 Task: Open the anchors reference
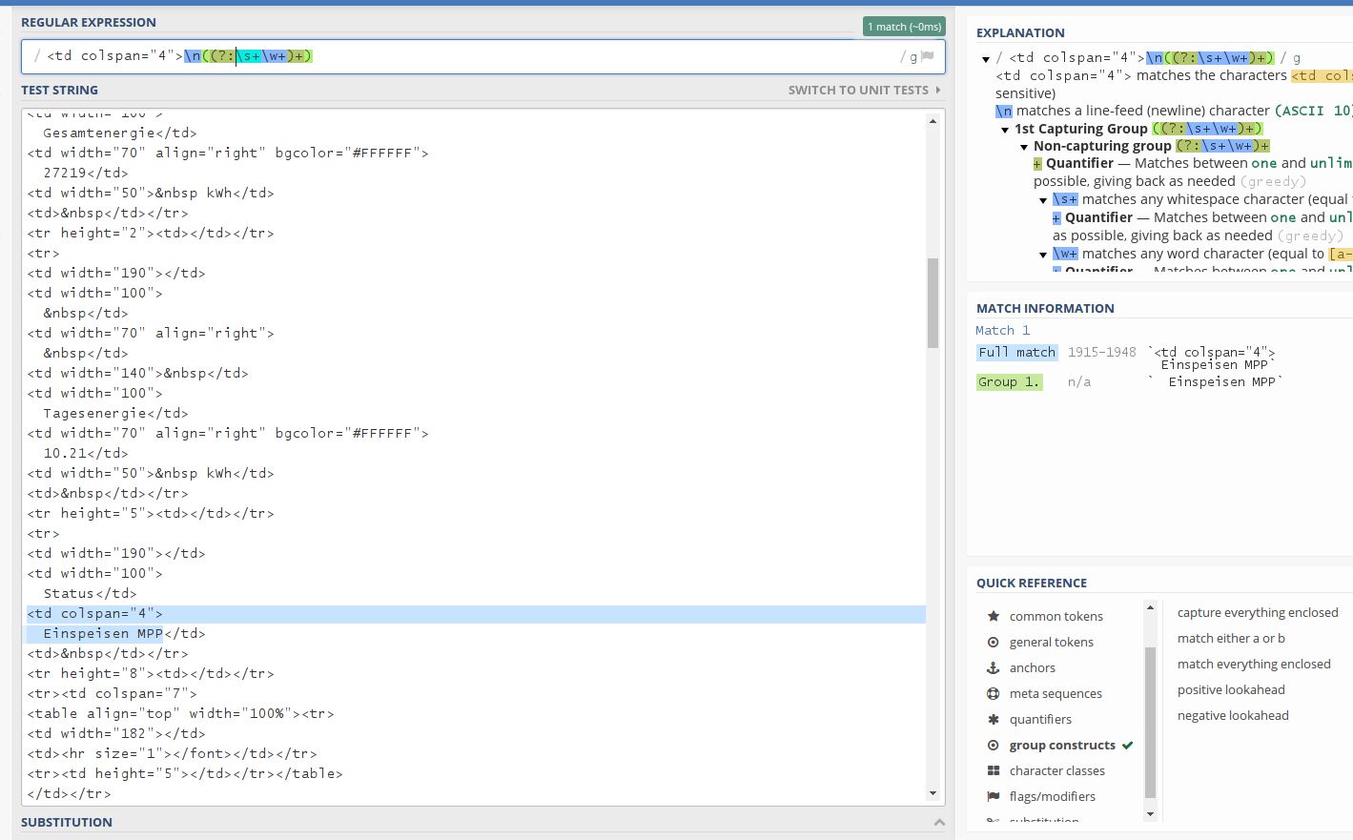coord(1033,667)
